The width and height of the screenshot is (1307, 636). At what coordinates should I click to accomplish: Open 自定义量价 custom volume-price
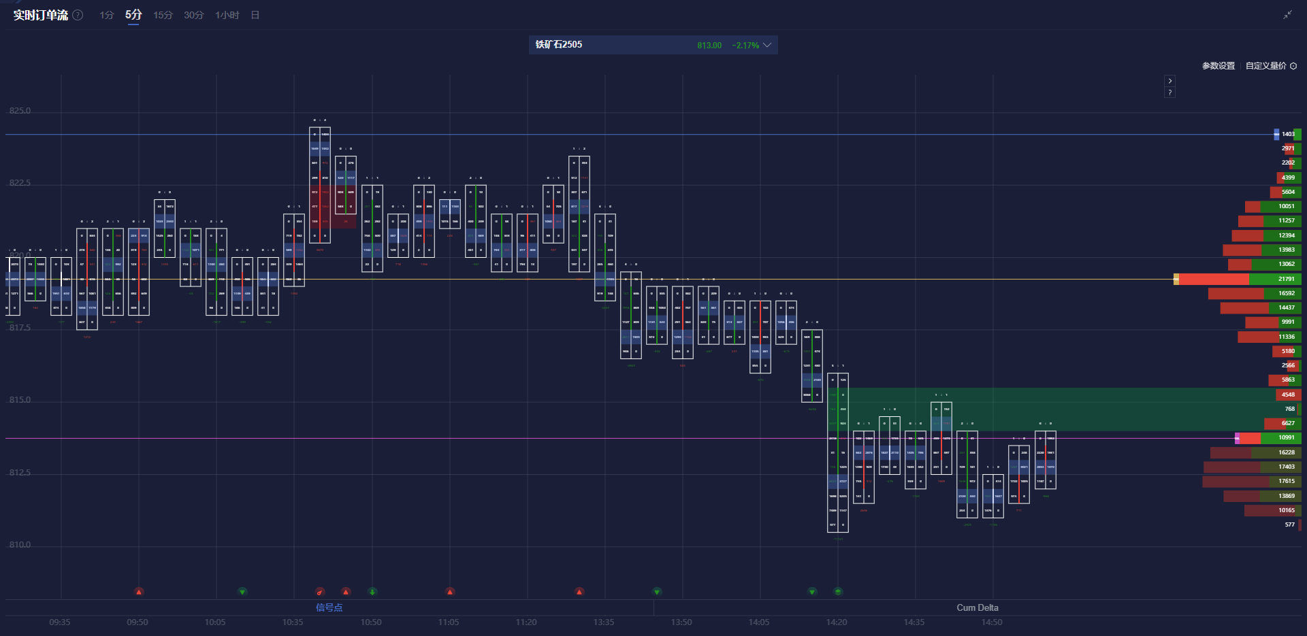[1265, 66]
